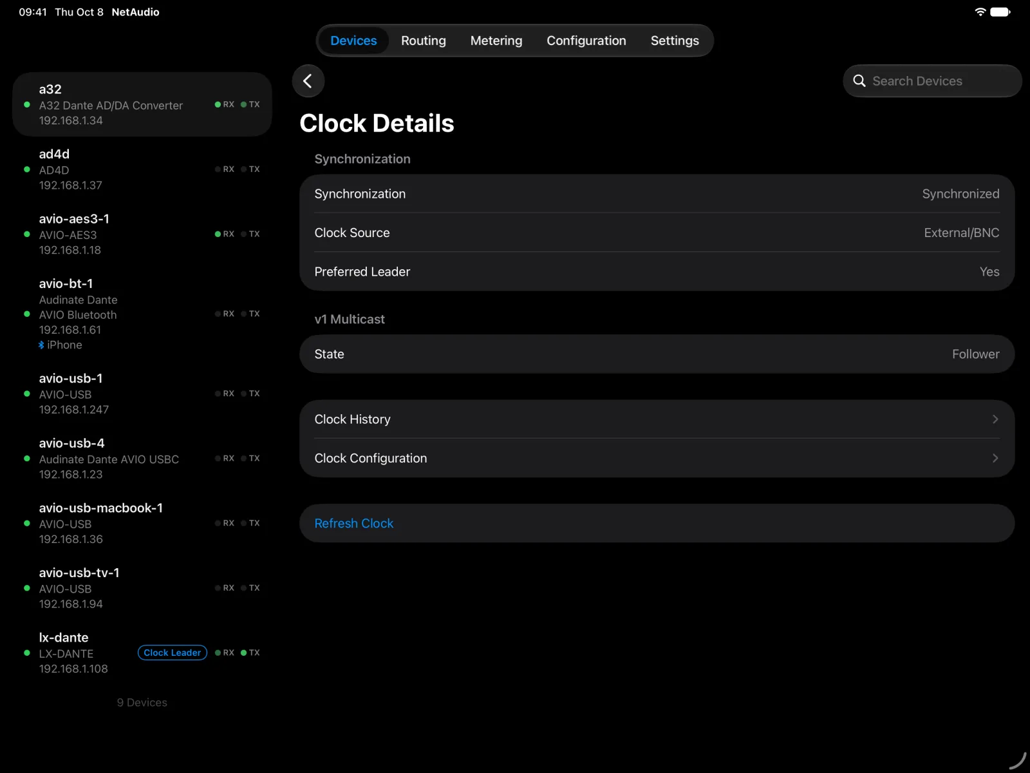This screenshot has height=773, width=1030.
Task: Select the avio-aes3-1 device
Action: (142, 234)
